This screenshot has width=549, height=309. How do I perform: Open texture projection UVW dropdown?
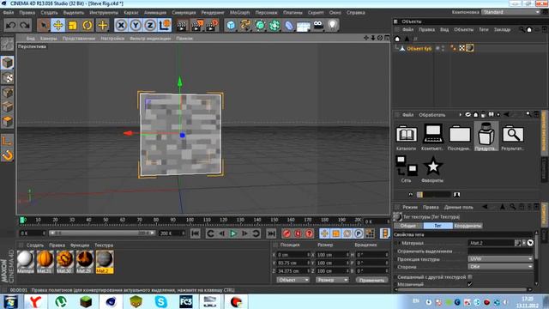[x=500, y=259]
